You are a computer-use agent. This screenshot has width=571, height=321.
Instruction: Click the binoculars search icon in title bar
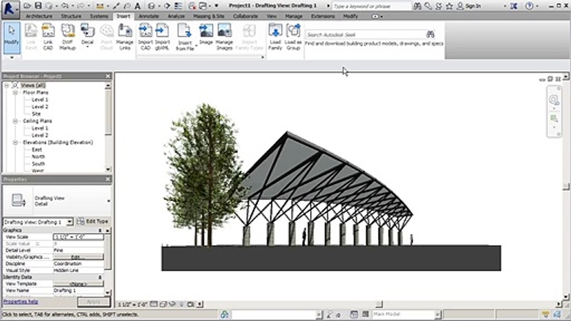click(417, 6)
